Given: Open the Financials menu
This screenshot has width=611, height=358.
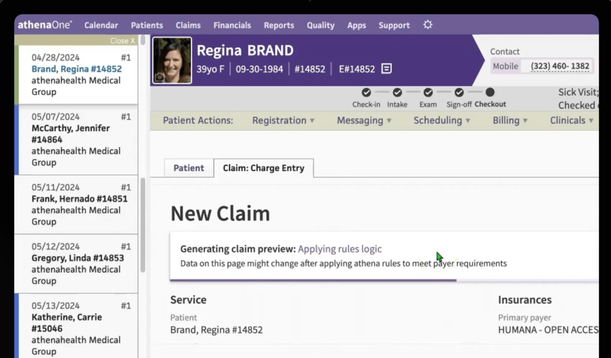Looking at the screenshot, I should click(232, 25).
